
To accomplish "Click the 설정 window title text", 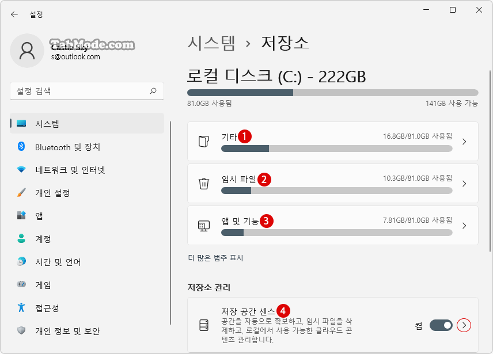I will (x=36, y=15).
